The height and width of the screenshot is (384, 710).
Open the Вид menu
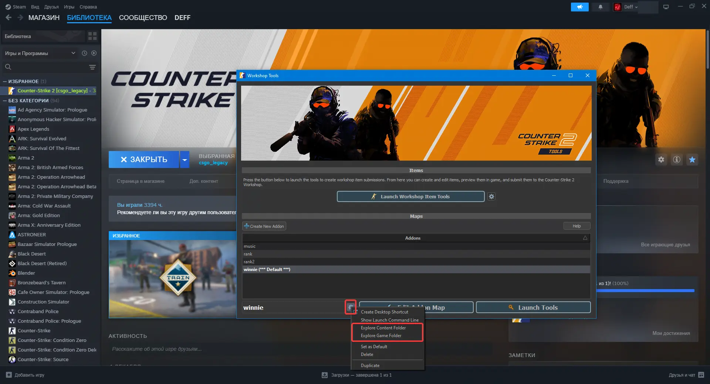point(35,7)
